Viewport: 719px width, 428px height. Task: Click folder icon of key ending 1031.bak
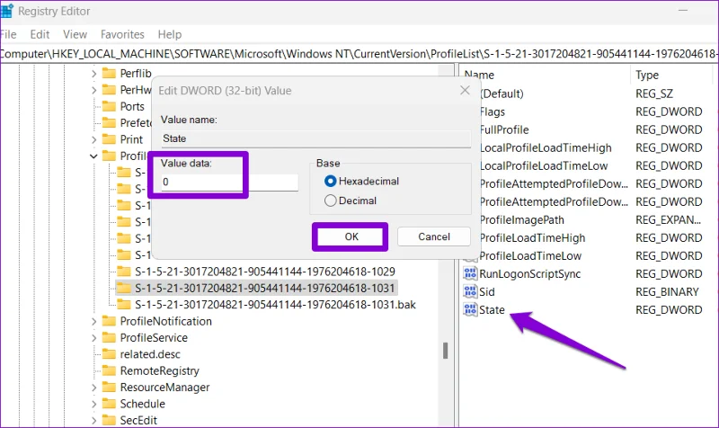[x=124, y=304]
